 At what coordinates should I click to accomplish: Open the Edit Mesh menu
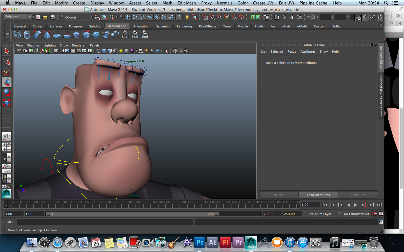[187, 3]
